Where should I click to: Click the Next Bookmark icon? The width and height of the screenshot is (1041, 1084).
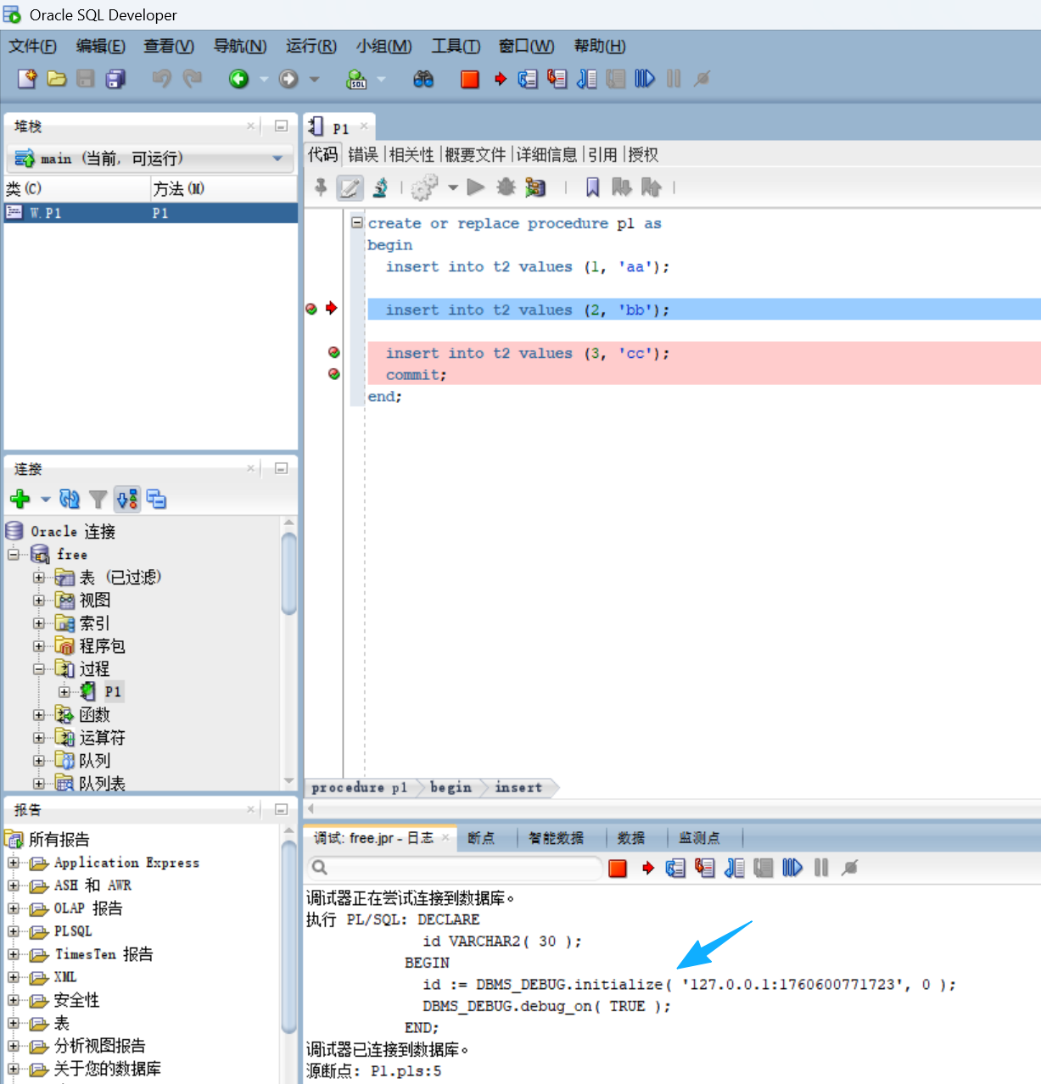(x=622, y=187)
